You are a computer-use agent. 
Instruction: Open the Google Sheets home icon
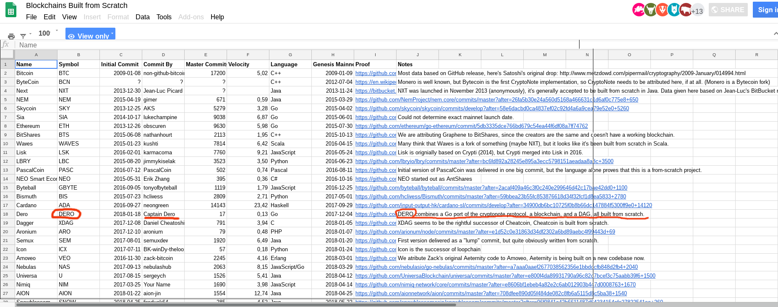click(11, 10)
